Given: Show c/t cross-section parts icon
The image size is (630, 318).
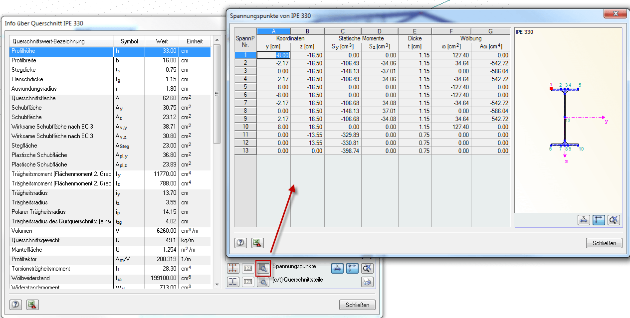Looking at the screenshot, I should click(x=233, y=282).
